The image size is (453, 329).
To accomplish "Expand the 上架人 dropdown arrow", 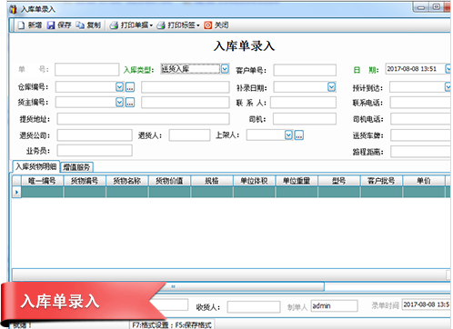I will pyautogui.click(x=288, y=135).
